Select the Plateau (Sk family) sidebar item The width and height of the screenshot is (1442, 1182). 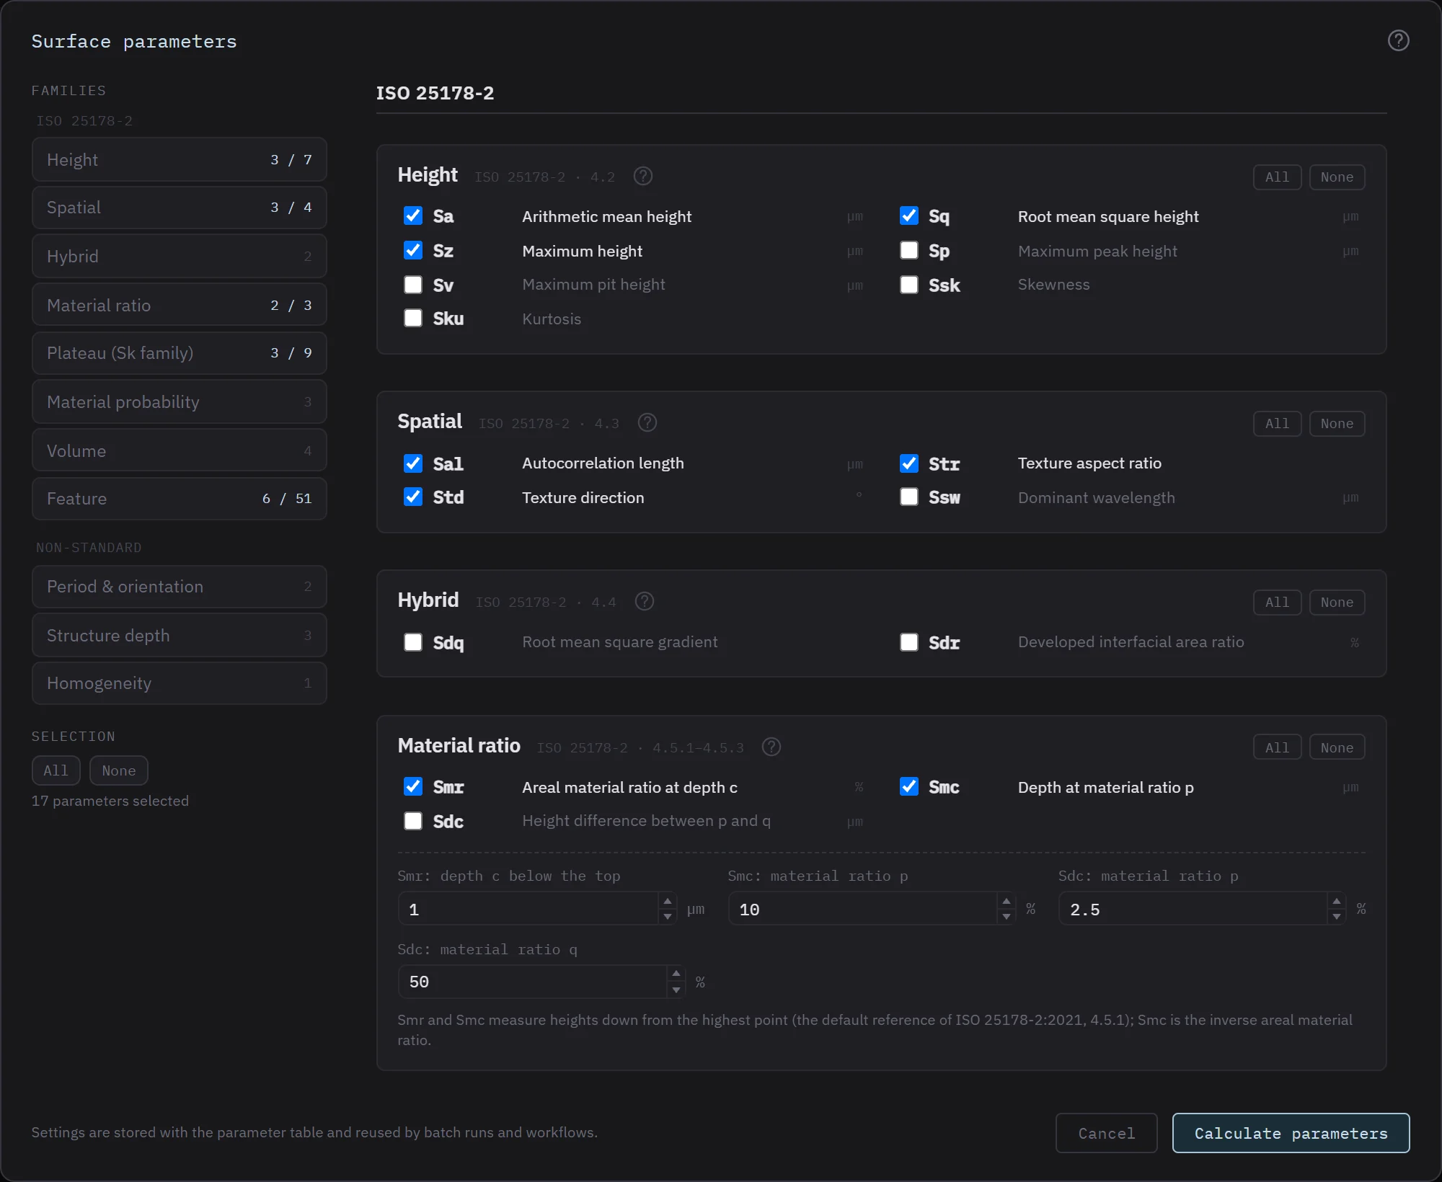click(x=180, y=353)
